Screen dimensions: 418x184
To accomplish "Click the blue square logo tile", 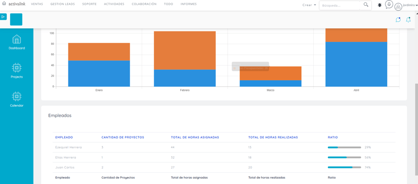I will coord(16,19).
